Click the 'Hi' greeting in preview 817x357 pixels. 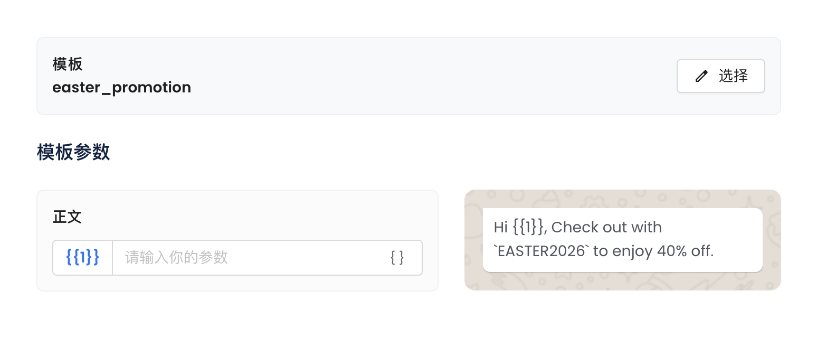point(500,227)
